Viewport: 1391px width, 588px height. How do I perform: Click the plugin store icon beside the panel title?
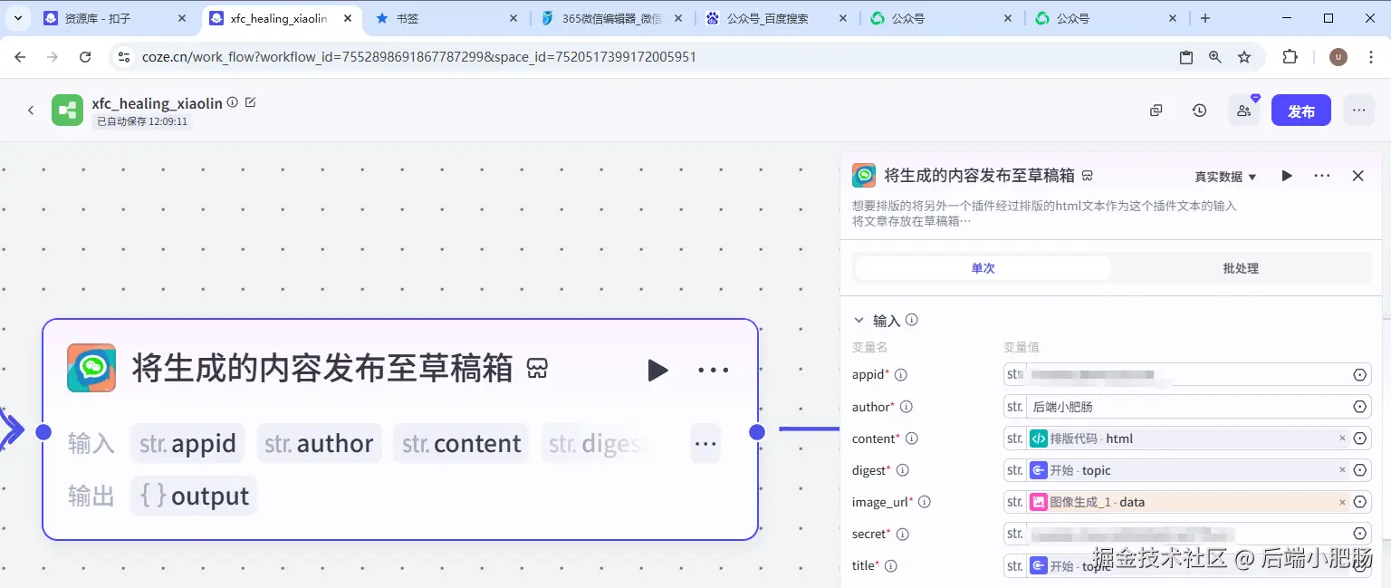[1088, 176]
